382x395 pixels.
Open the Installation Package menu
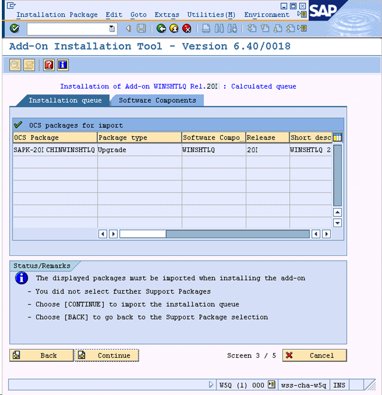coord(57,15)
